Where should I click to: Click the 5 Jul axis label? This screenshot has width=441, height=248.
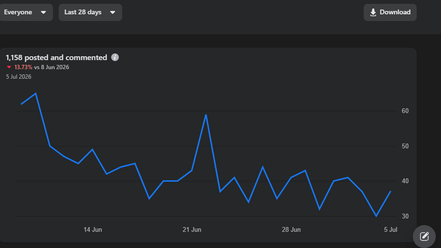click(x=390, y=229)
